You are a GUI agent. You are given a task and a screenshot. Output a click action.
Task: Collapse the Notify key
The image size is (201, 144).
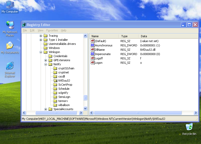click(x=46, y=64)
